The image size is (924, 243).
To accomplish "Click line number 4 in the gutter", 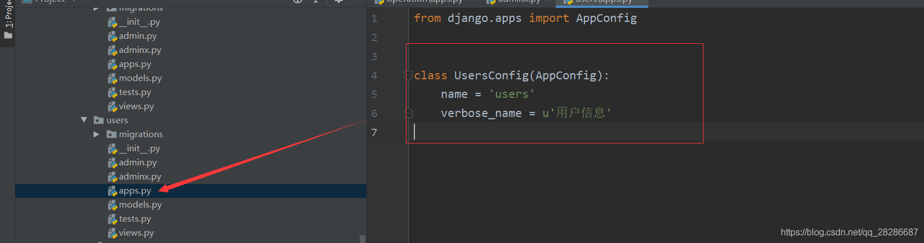I will coord(374,75).
